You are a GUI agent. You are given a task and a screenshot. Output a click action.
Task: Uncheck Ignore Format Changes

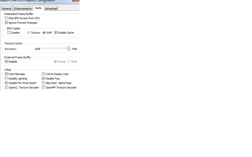coord(6,23)
